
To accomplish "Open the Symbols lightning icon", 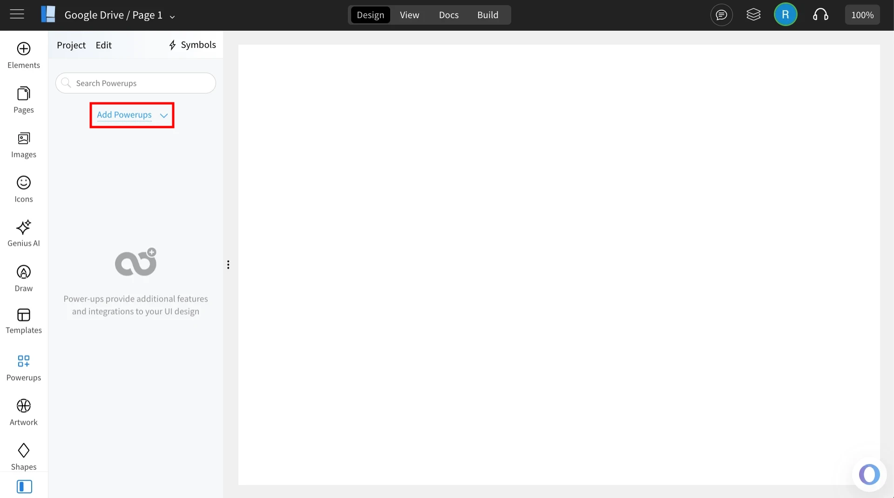I will (x=172, y=45).
